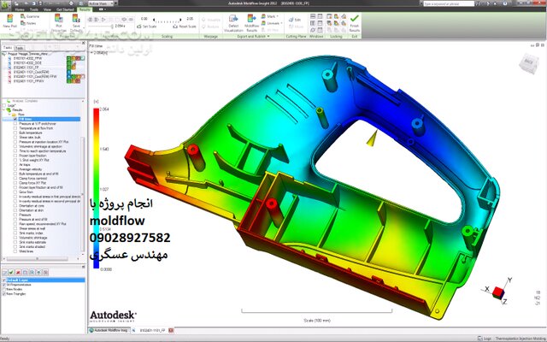Enable the Volumetric shrinkage result
The height and width of the screenshot is (342, 547).
click(x=15, y=238)
